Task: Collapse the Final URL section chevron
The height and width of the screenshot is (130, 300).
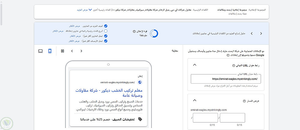Action: [x=195, y=65]
